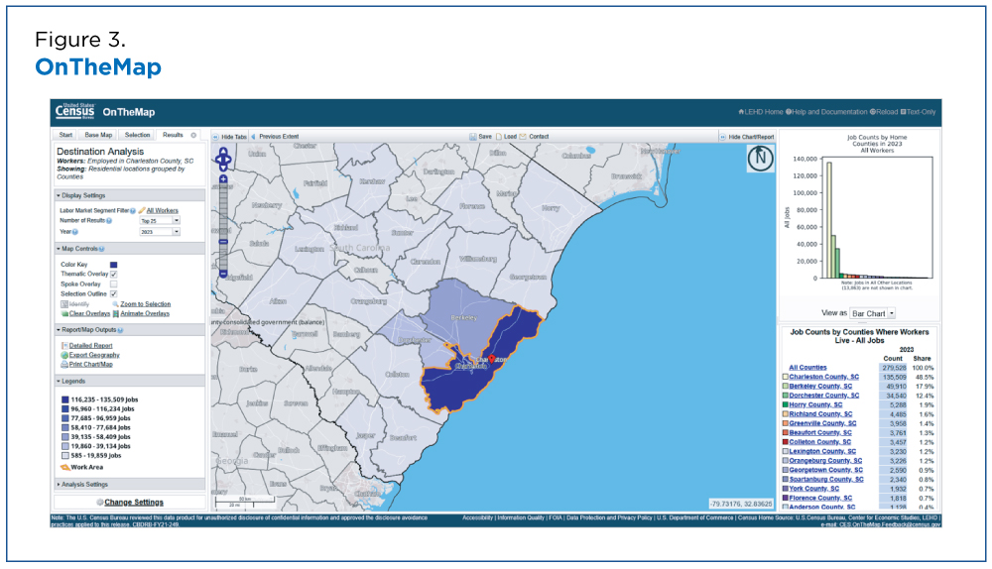992x569 pixels.
Task: Click the coordinates readout on the map
Action: [741, 504]
